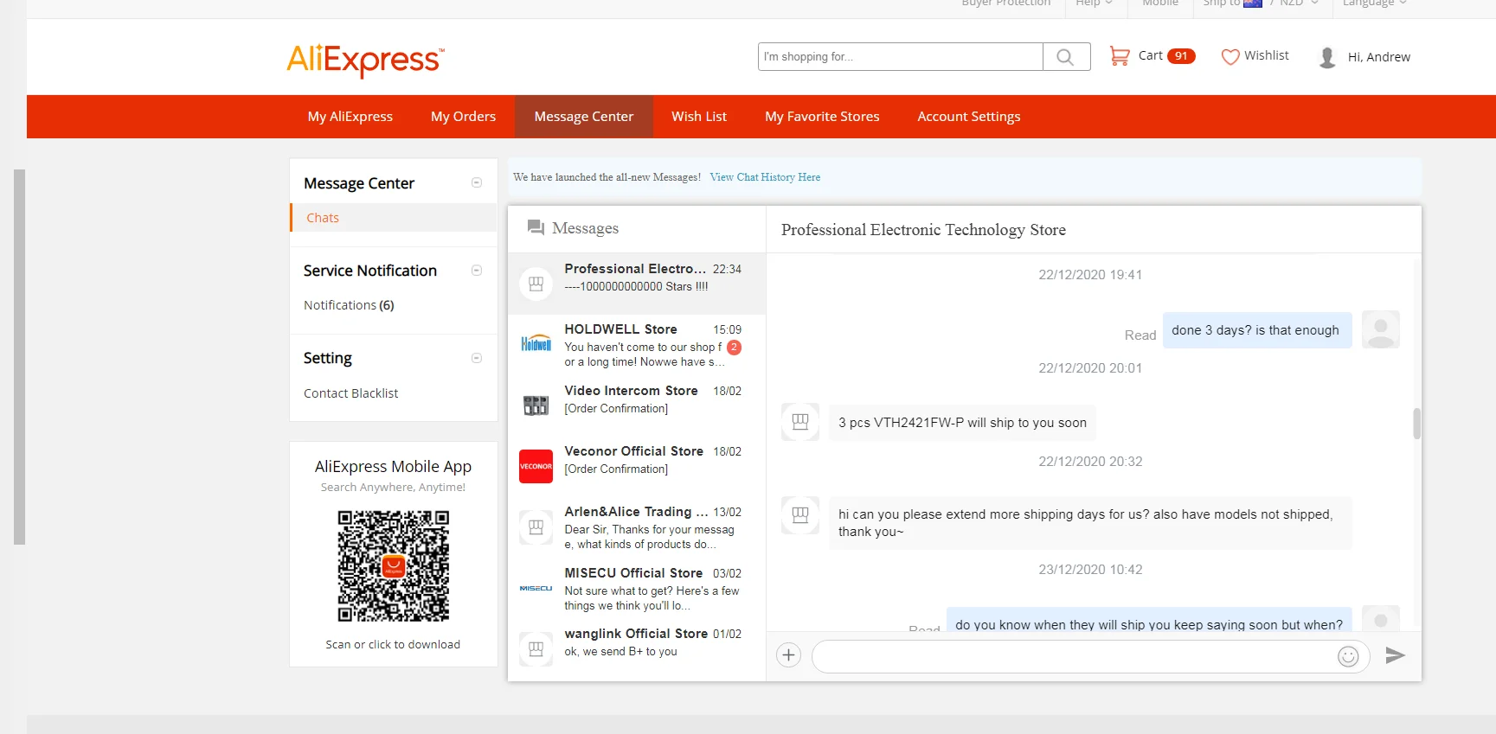This screenshot has width=1496, height=734.
Task: Collapse the Message Center section
Action: (x=477, y=182)
